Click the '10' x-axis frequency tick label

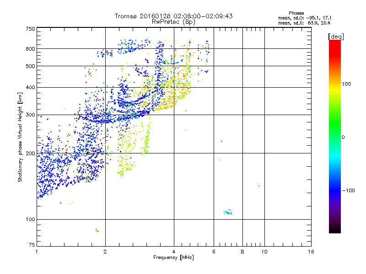pos(264,252)
